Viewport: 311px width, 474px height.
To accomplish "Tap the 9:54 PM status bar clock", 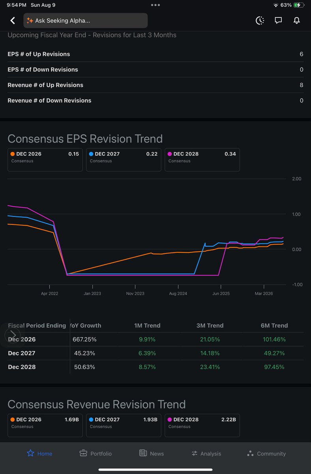I will (x=17, y=5).
